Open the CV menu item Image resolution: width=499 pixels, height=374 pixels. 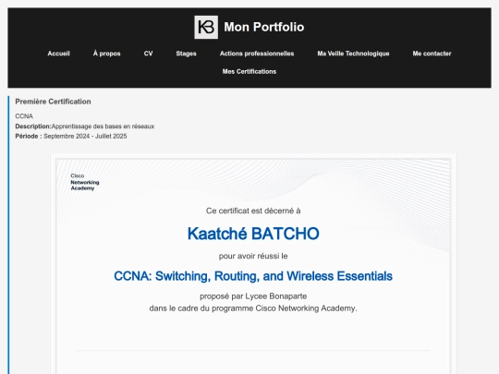tap(148, 54)
